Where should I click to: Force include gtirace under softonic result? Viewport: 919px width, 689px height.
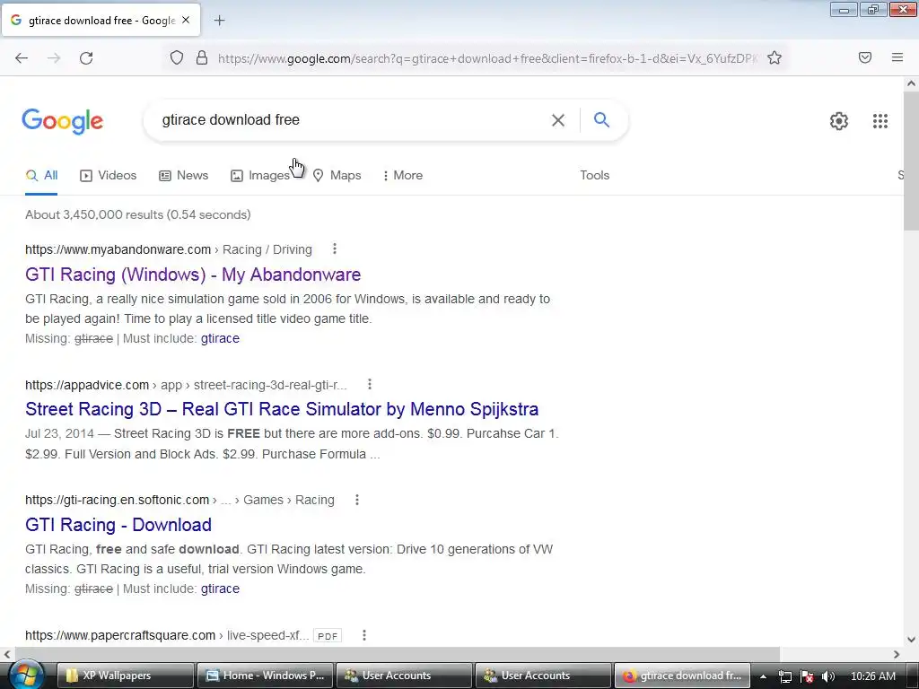[220, 589]
